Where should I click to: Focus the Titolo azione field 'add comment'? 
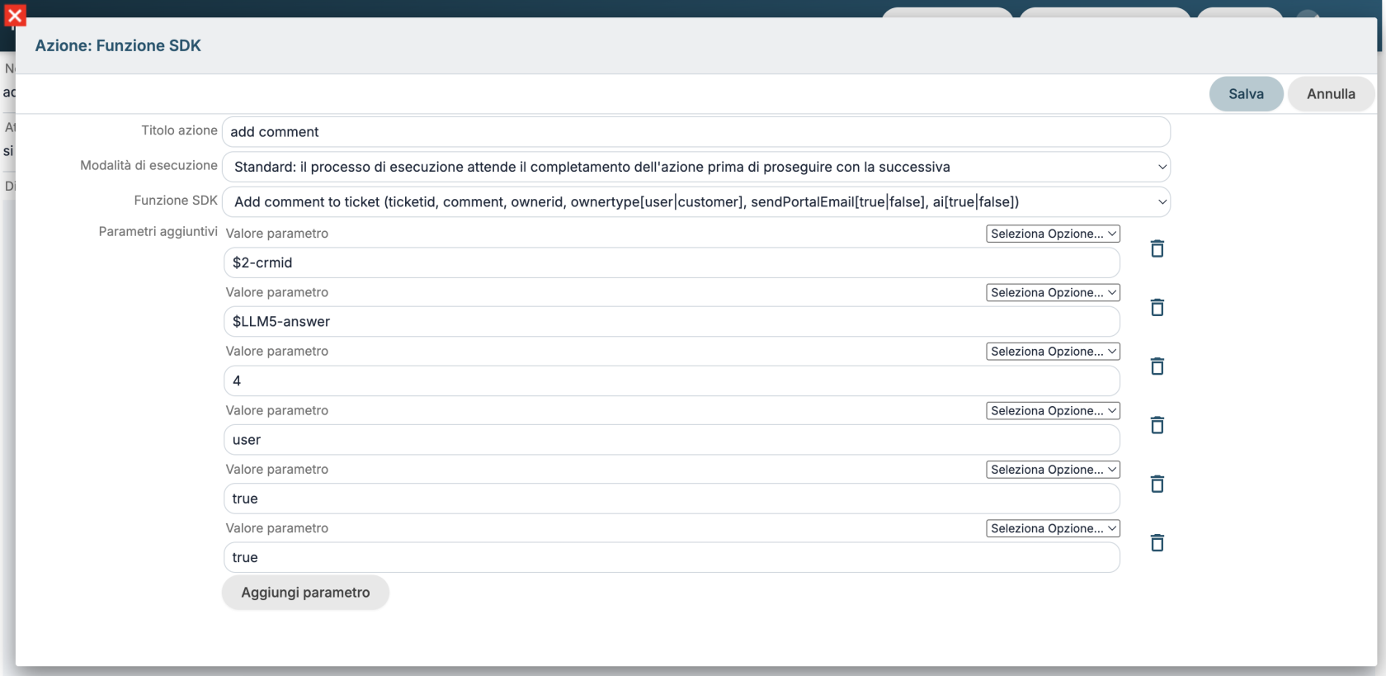(x=696, y=132)
